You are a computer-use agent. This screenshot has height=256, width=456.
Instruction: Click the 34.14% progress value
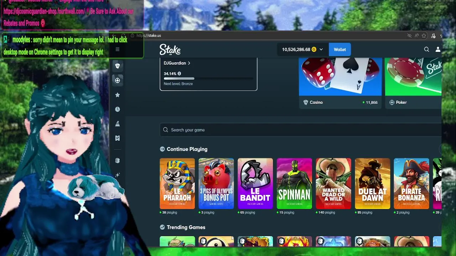[170, 74]
